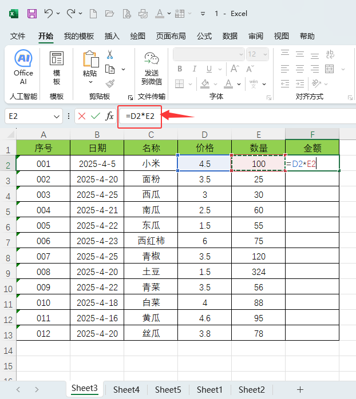The image size is (356, 399).
Task: Select row 7 header
Action: 8,242
